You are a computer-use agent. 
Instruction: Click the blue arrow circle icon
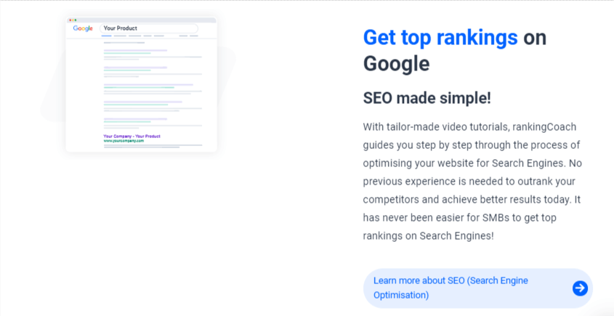coord(580,288)
